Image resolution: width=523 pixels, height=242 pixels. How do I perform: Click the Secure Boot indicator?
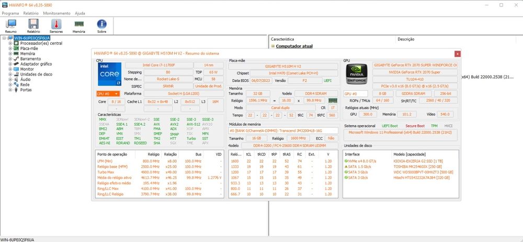(x=415, y=126)
